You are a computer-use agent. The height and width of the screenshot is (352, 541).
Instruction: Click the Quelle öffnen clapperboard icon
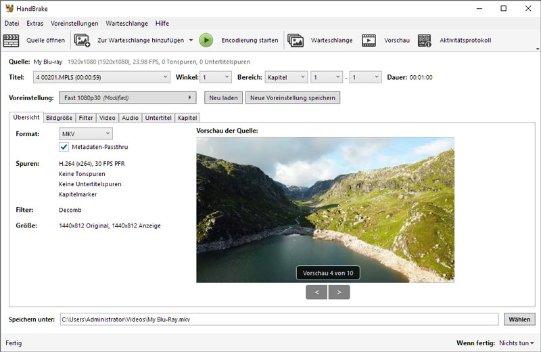click(11, 41)
